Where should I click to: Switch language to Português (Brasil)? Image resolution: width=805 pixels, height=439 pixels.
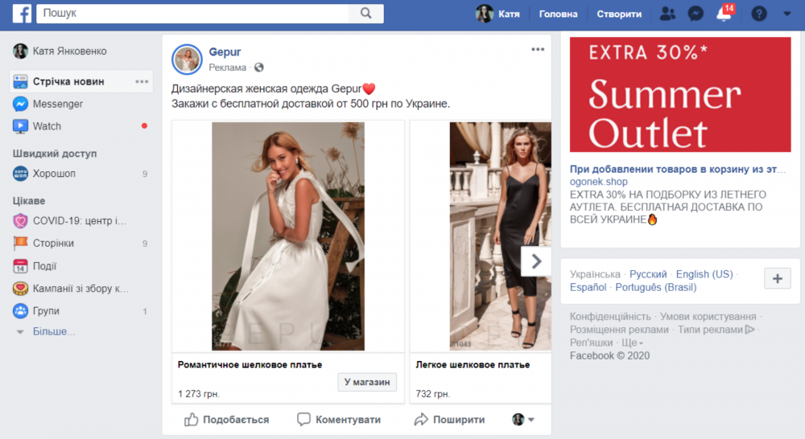[656, 287]
